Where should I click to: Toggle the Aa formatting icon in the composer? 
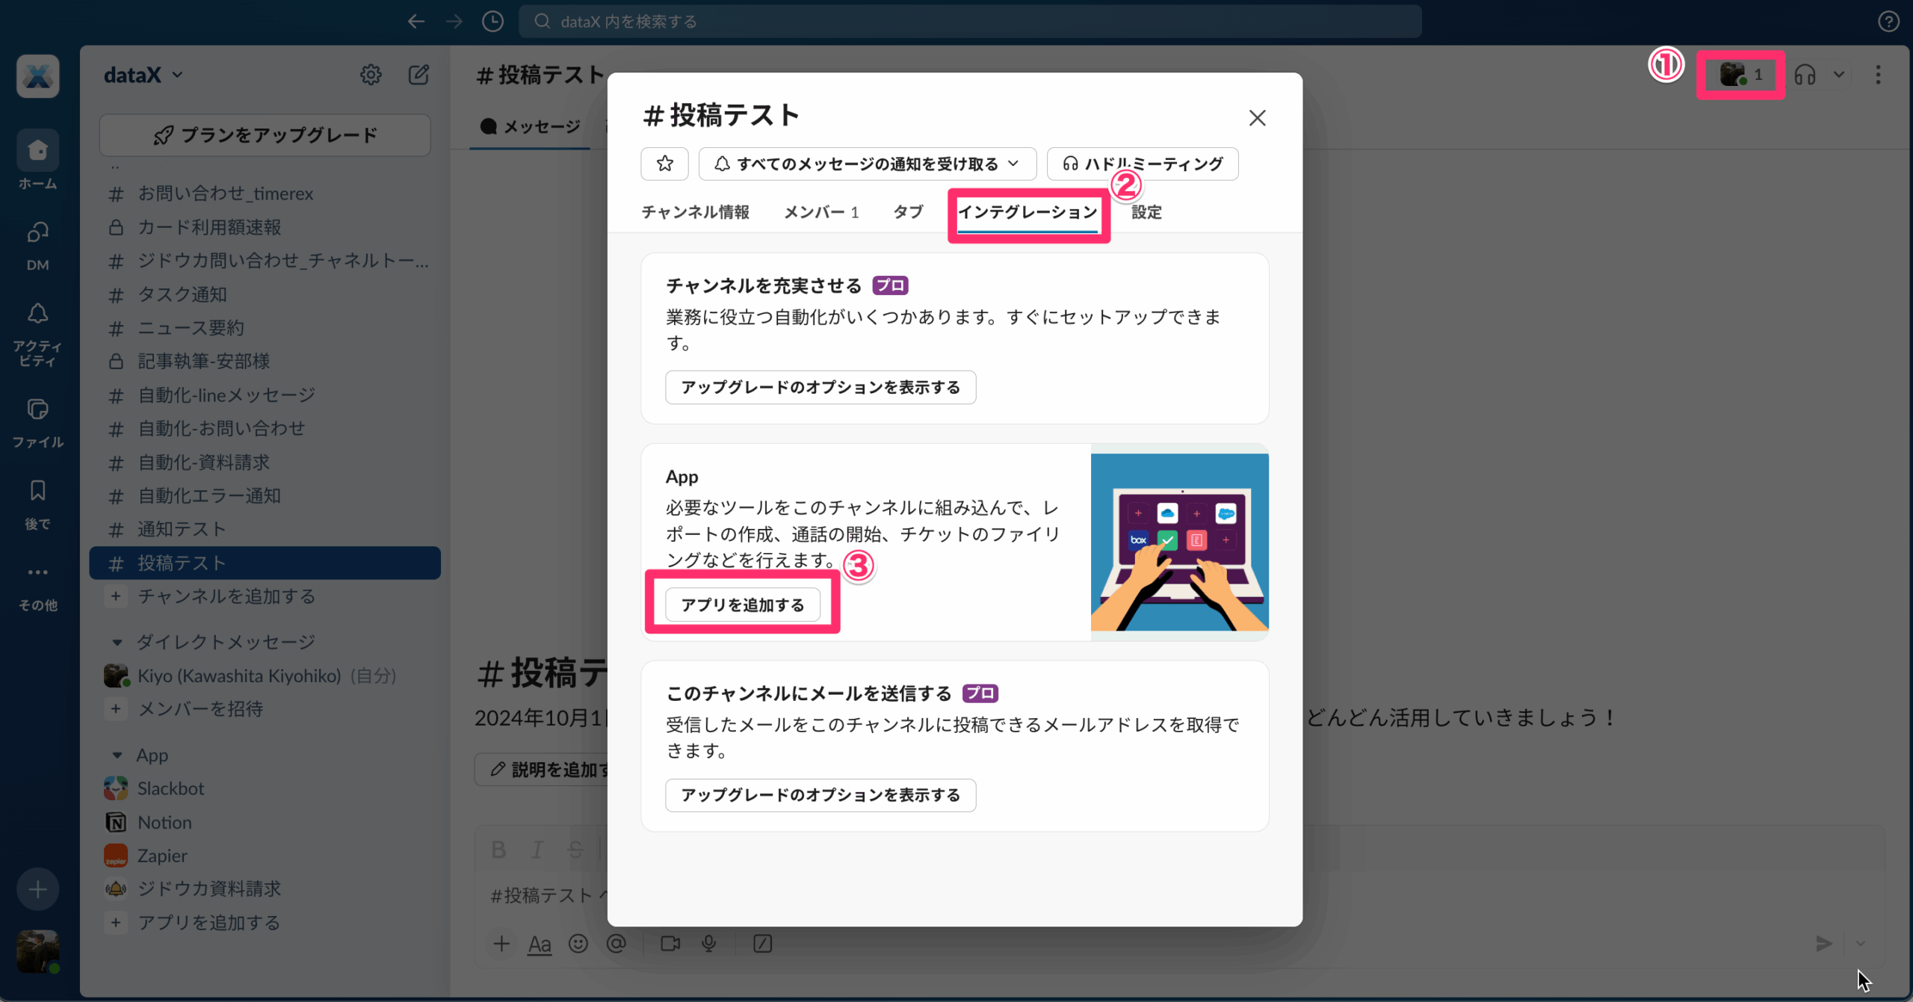[x=540, y=944]
